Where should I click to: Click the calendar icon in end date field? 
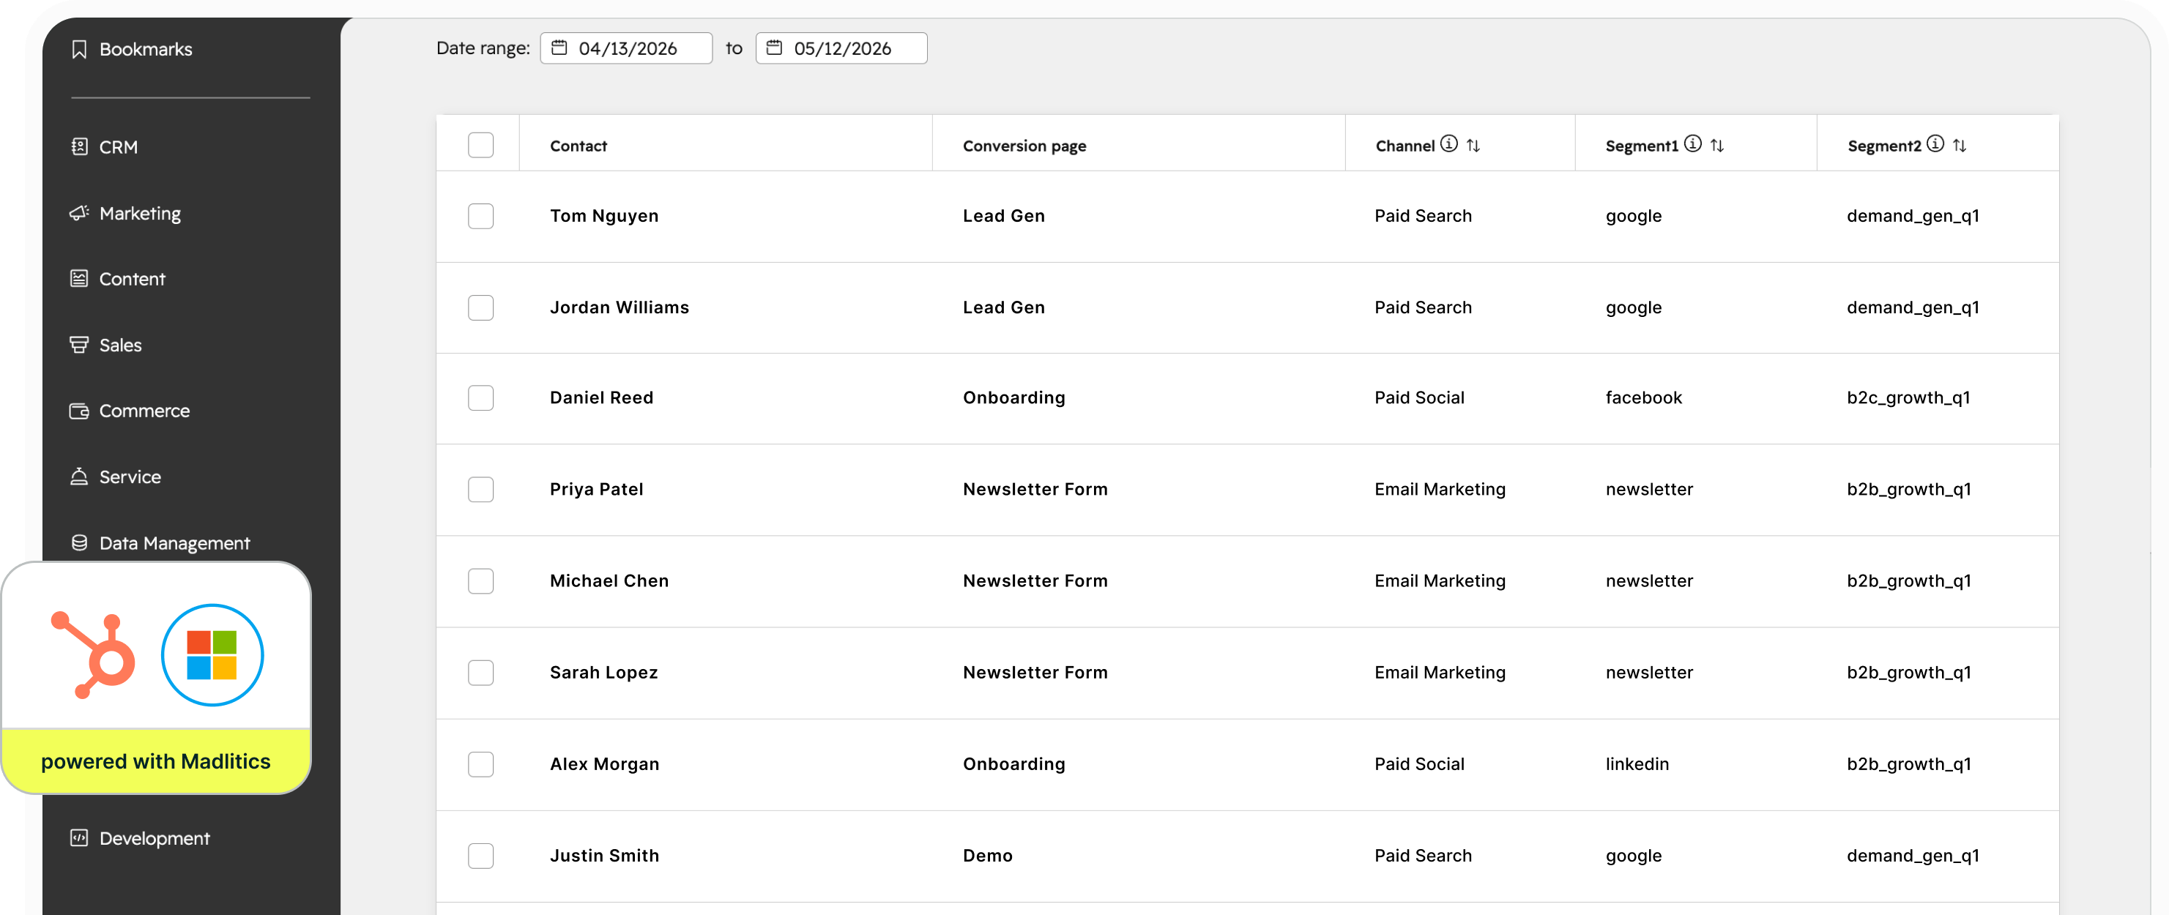(774, 48)
